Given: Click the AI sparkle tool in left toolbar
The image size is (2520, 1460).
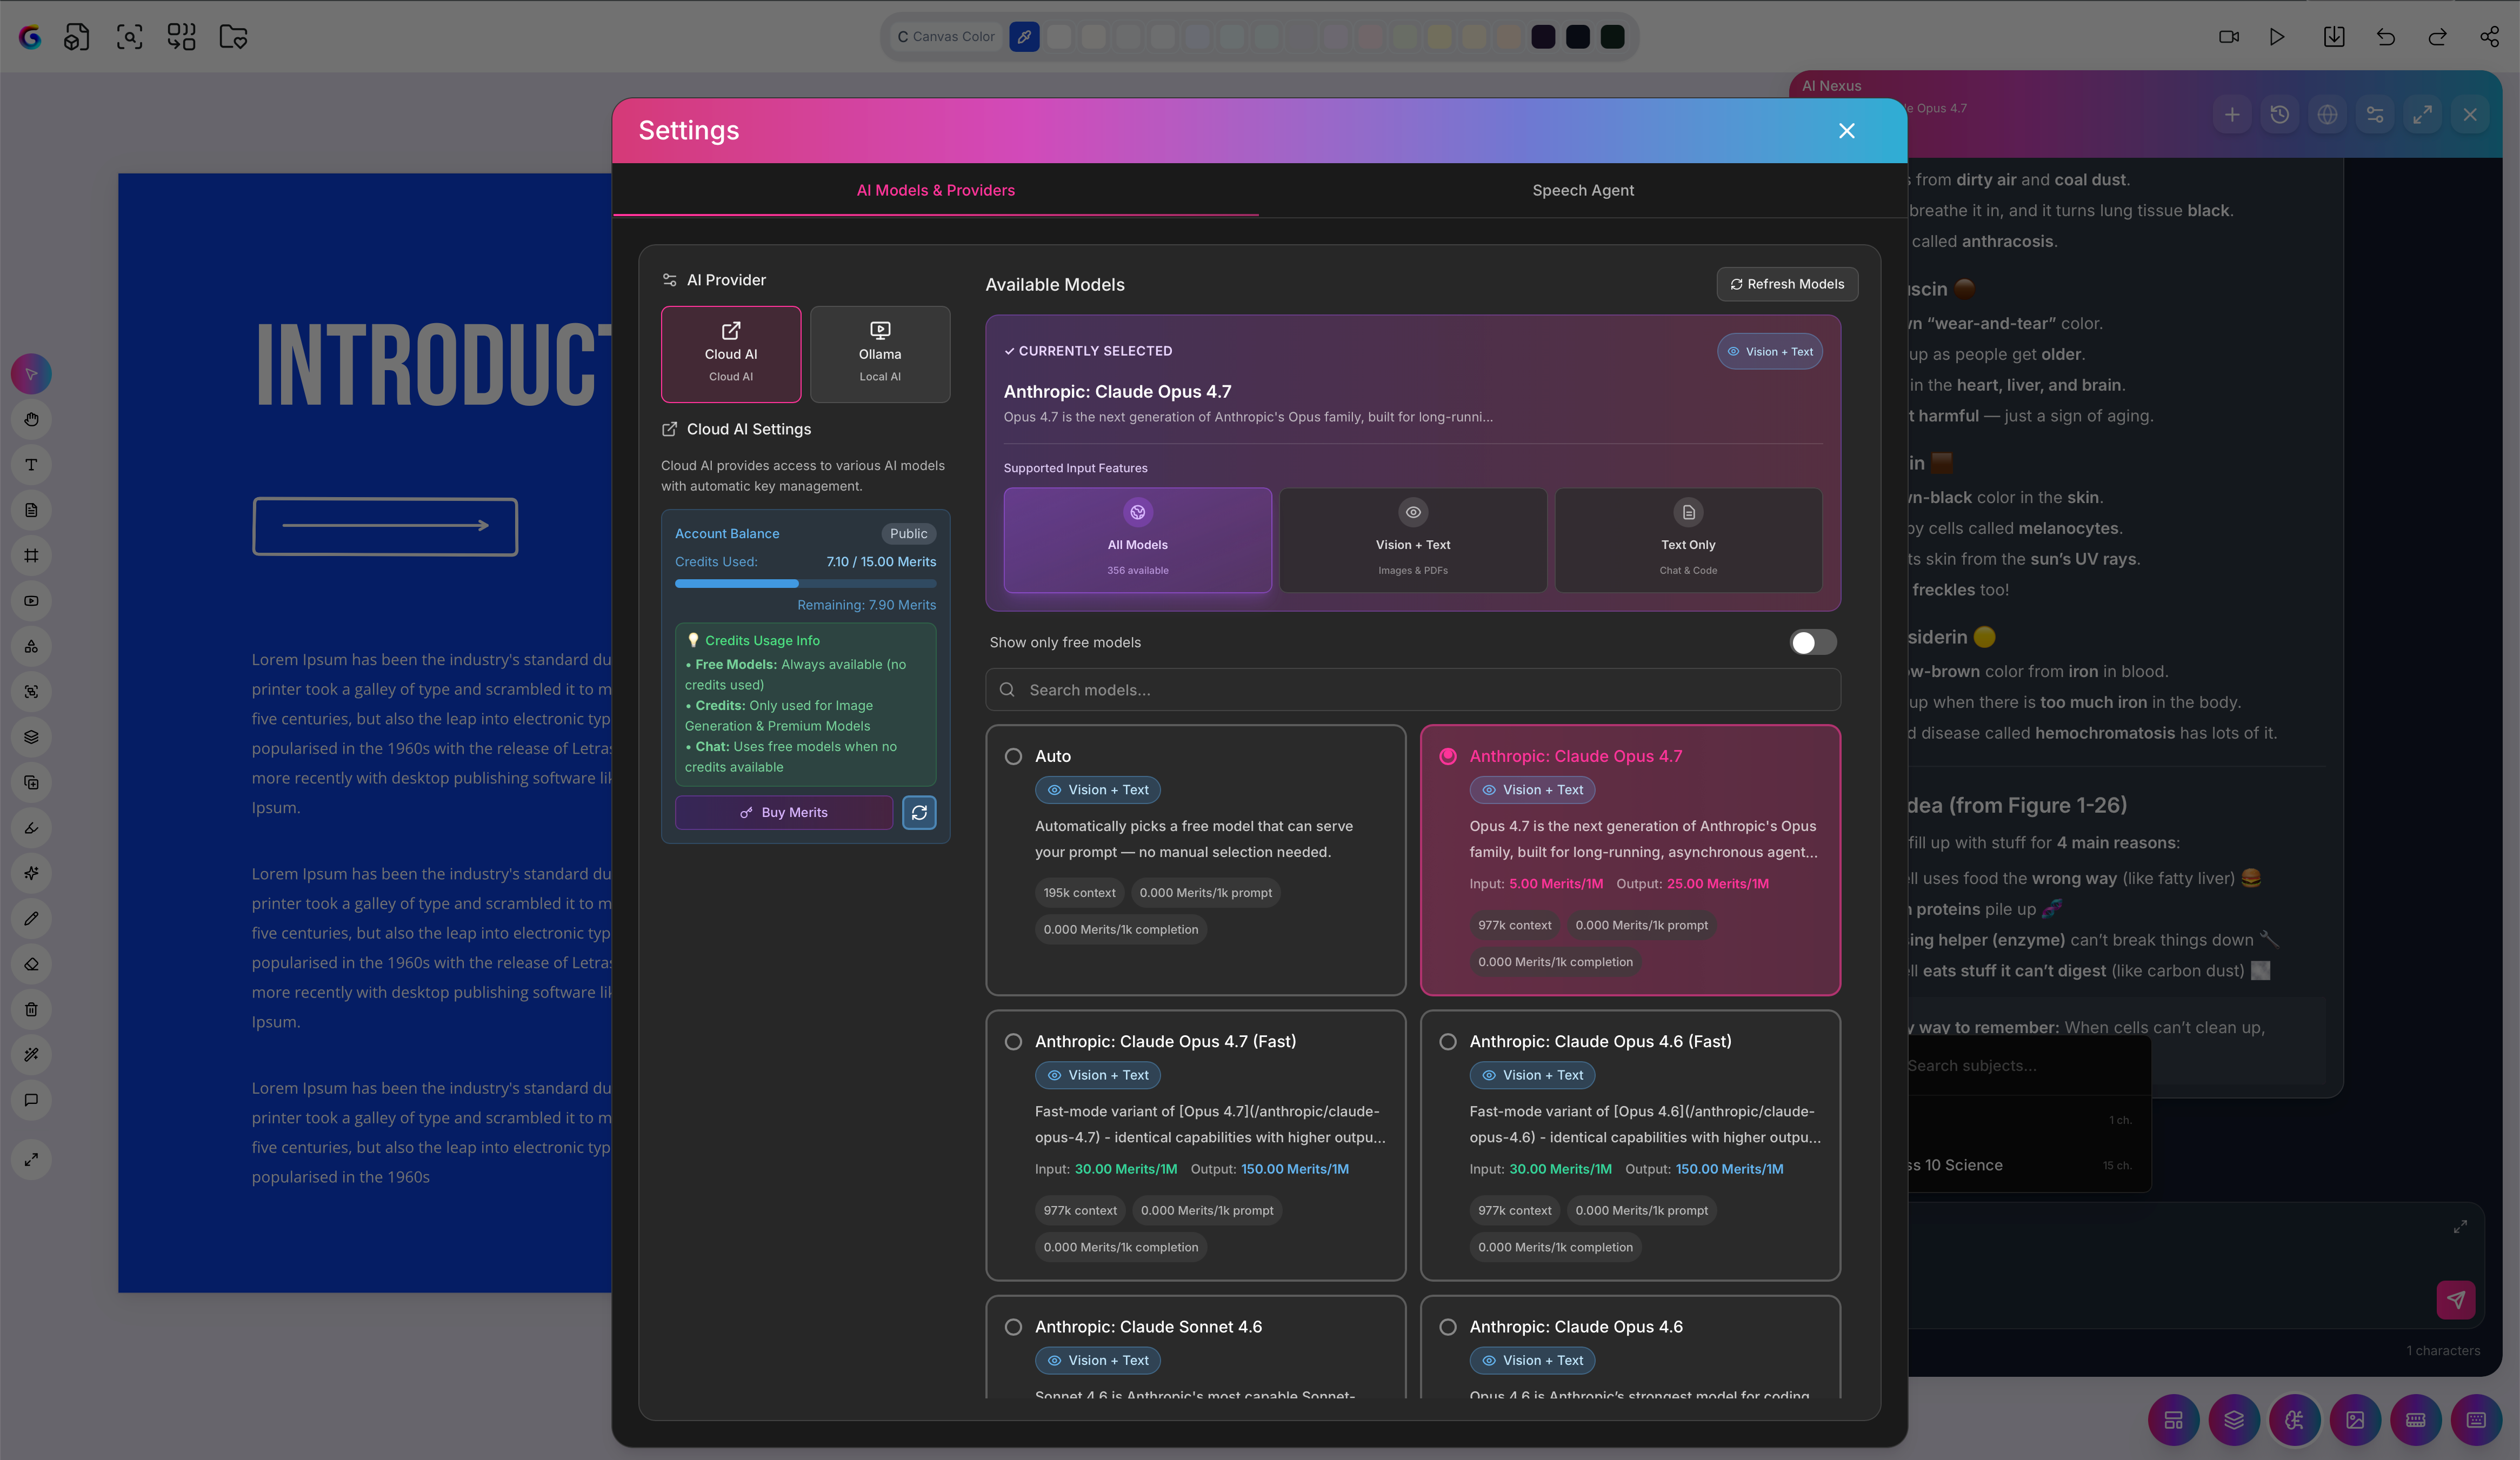Looking at the screenshot, I should point(31,873).
